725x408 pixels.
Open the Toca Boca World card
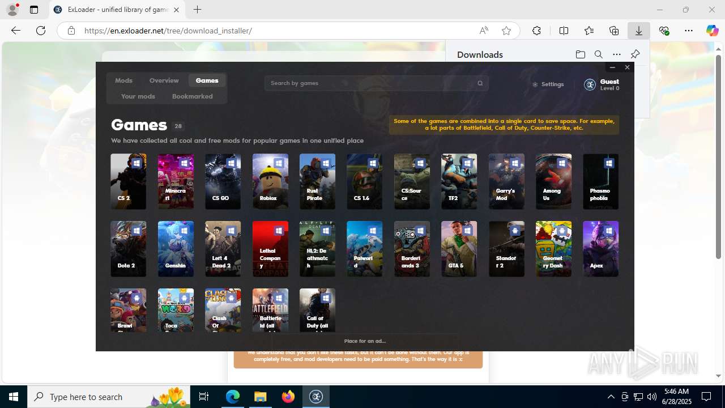(176, 310)
